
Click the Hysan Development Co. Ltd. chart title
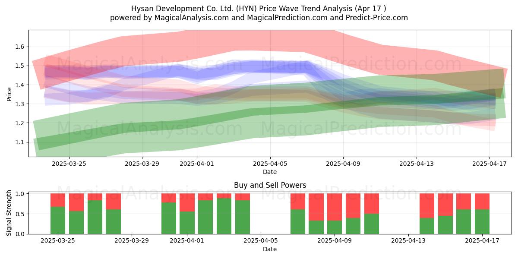coord(259,8)
